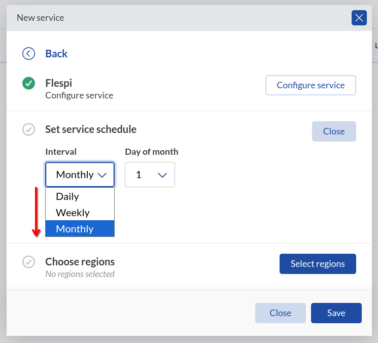Save the new service
This screenshot has height=343, width=378.
336,313
